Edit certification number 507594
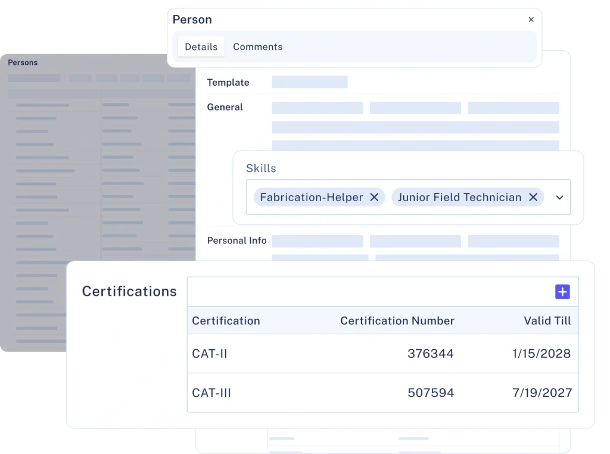610x454 pixels. [430, 393]
